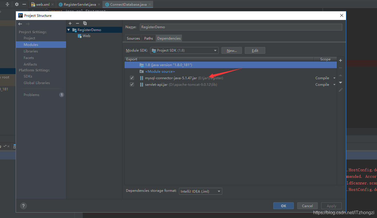Select the Web facet icon item
The height and width of the screenshot is (218, 377).
(x=80, y=36)
